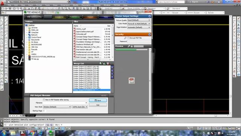Click the Save icon in AutoCAD toolbar
Image resolution: width=241 pixels, height=136 pixels.
[10, 9]
